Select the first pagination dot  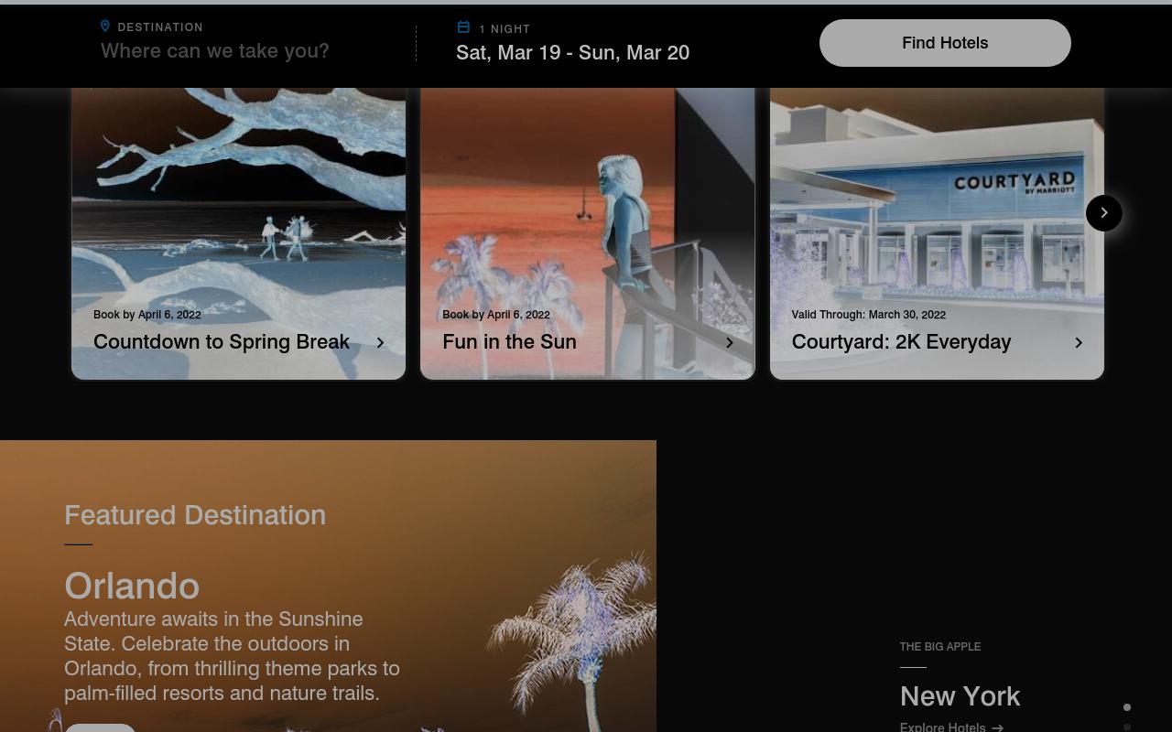point(1127,707)
